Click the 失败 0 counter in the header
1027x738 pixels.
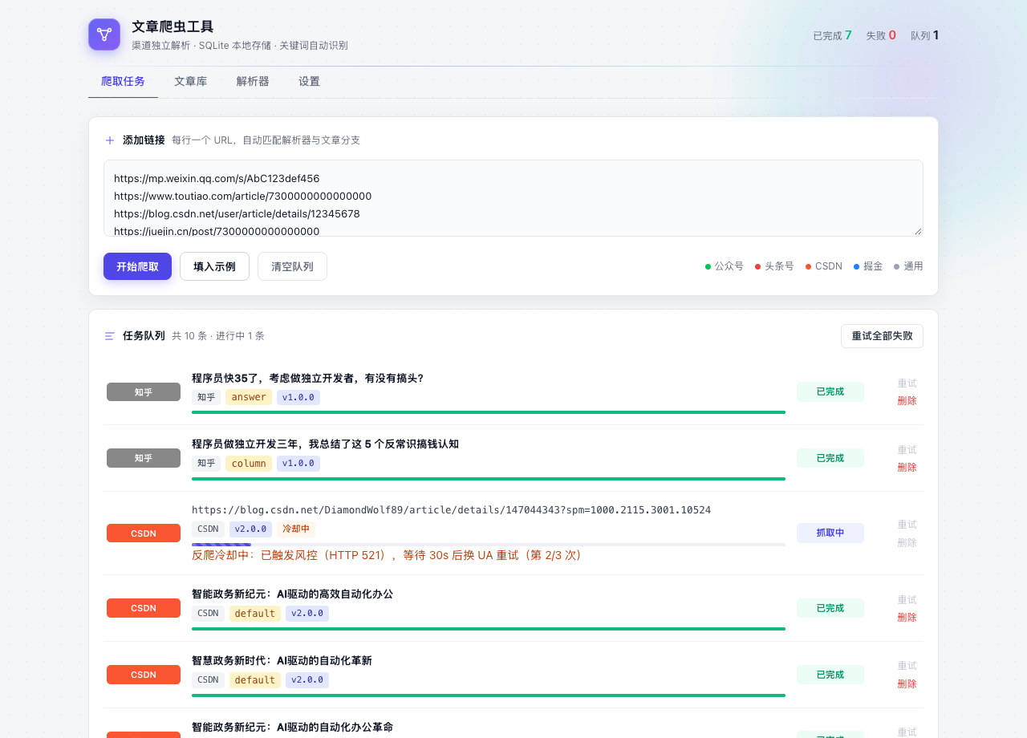(881, 35)
